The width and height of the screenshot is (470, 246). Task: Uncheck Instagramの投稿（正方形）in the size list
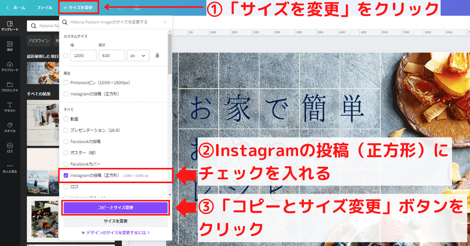(x=66, y=176)
